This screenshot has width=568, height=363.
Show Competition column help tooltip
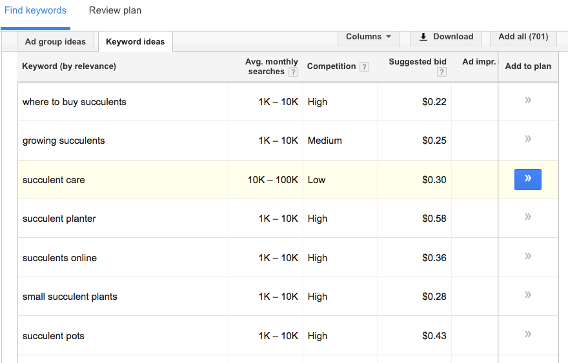365,67
